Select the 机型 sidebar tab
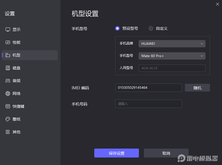222x165 pixels. [30, 55]
